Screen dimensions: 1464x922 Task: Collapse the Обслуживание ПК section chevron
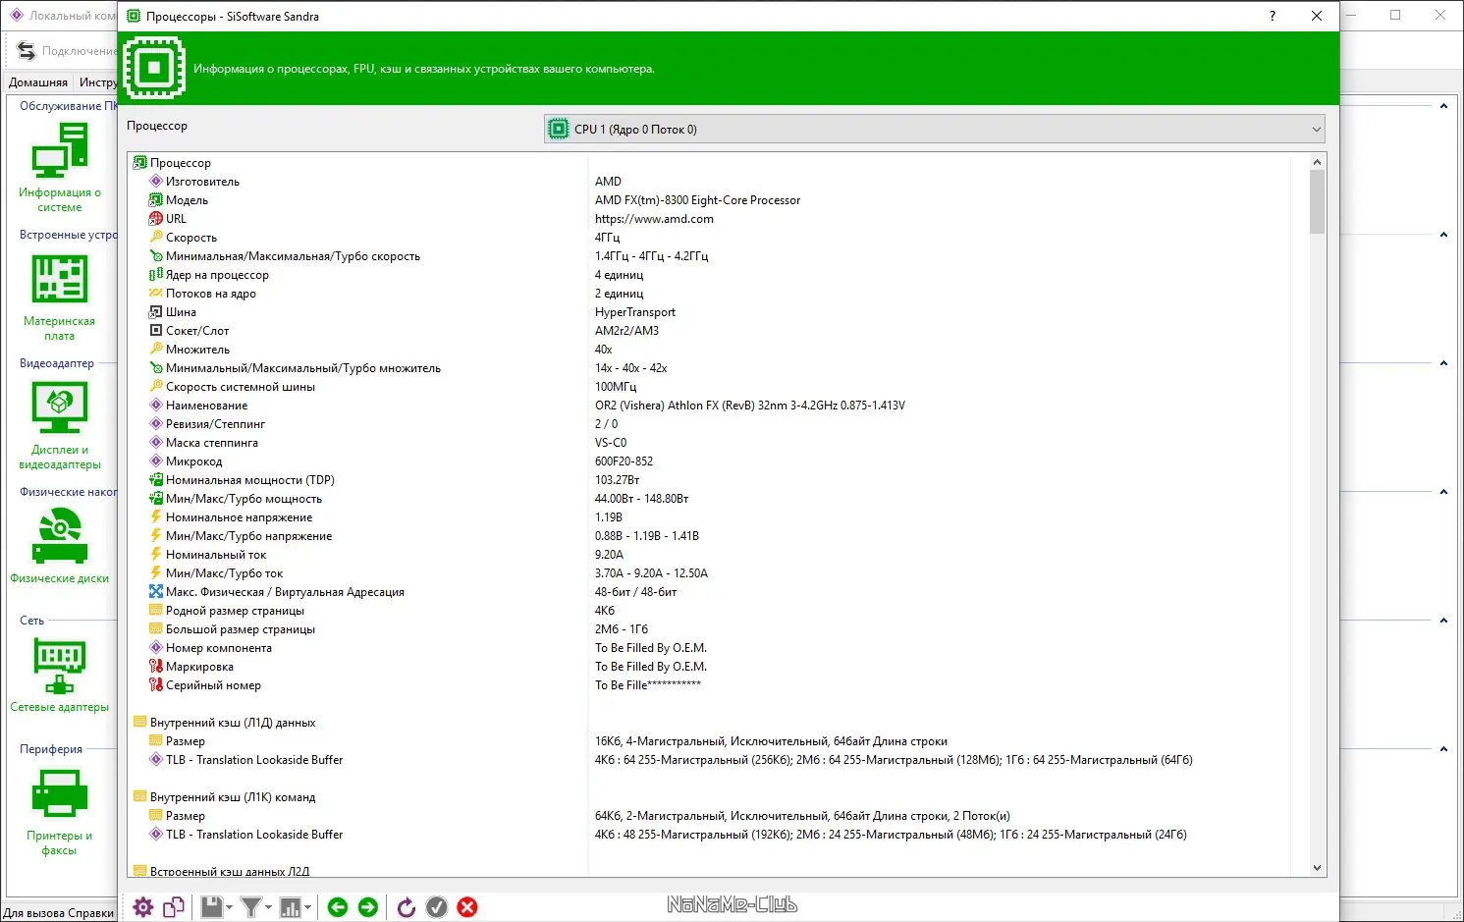1443,106
